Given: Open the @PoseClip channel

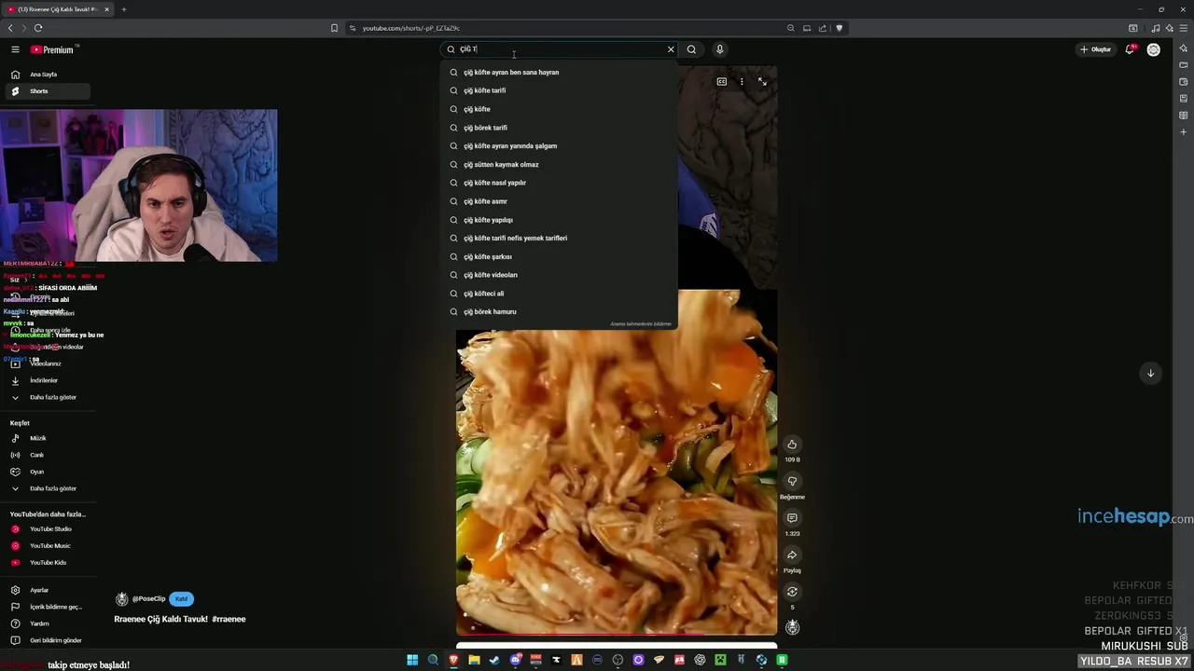Looking at the screenshot, I should (148, 599).
